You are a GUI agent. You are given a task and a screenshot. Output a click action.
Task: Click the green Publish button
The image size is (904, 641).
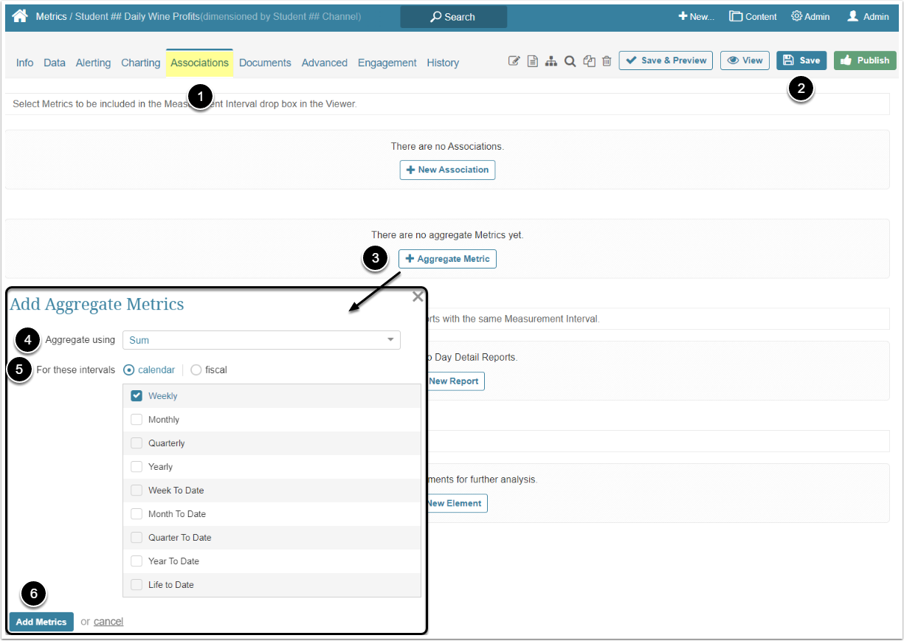click(865, 60)
